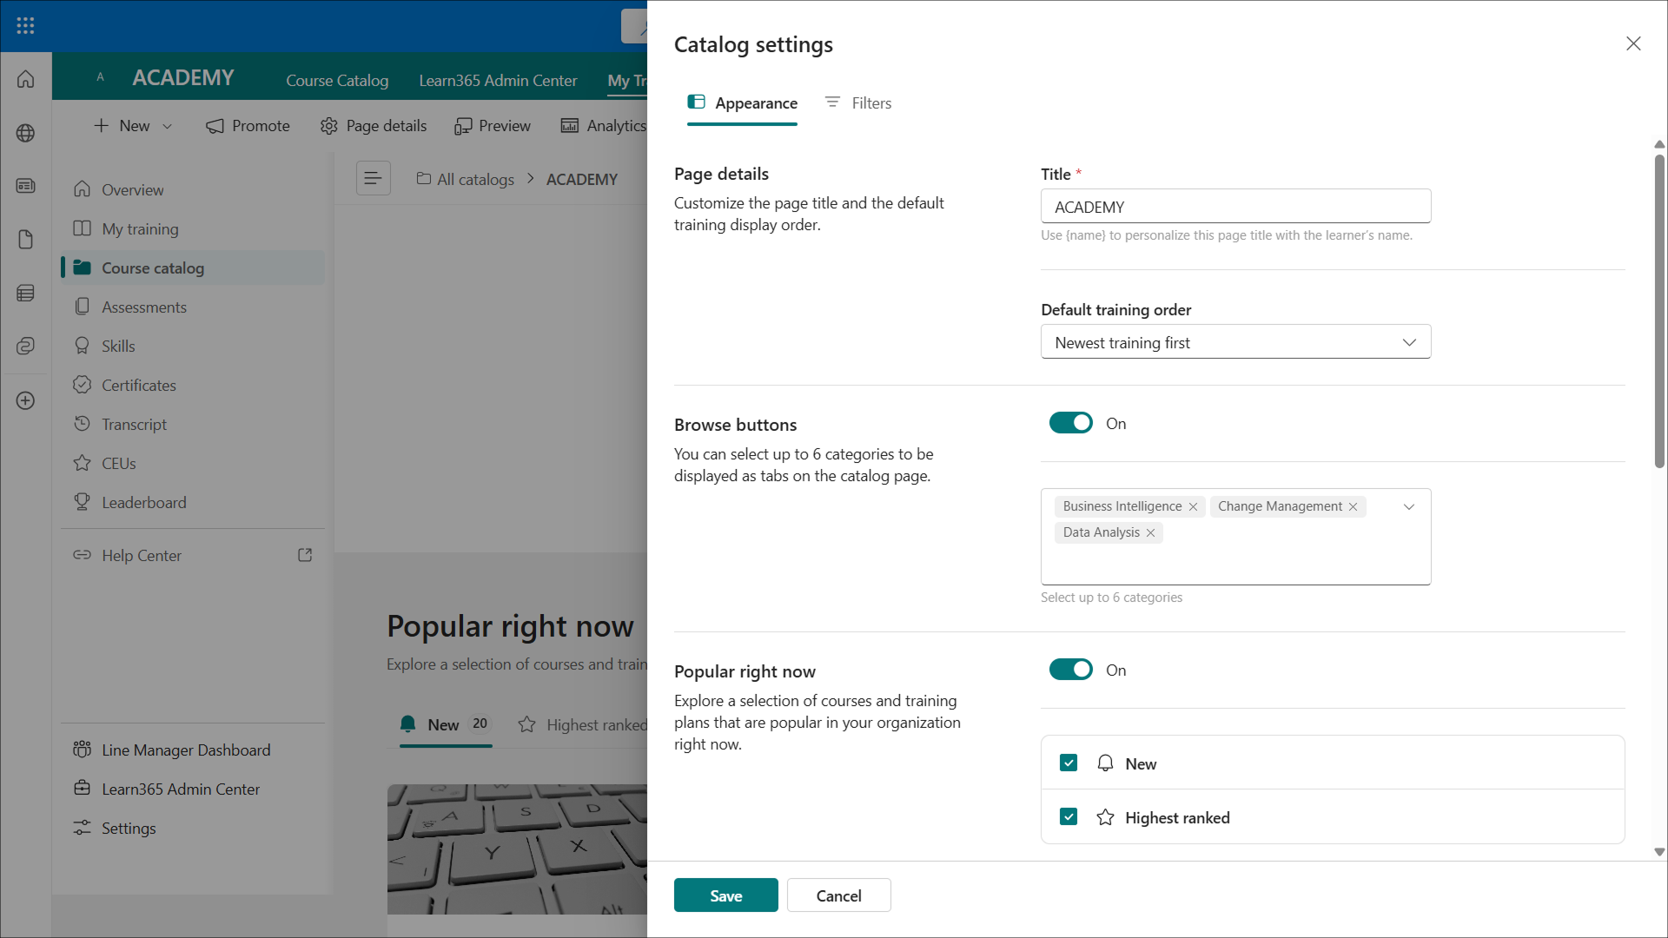Open Certificates from the sidebar
The image size is (1668, 938).
click(138, 385)
